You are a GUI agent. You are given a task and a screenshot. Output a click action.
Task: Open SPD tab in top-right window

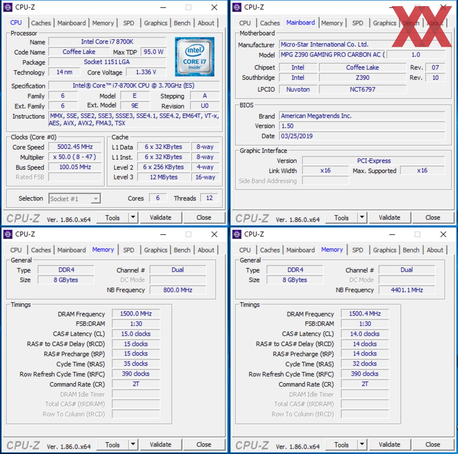point(358,23)
